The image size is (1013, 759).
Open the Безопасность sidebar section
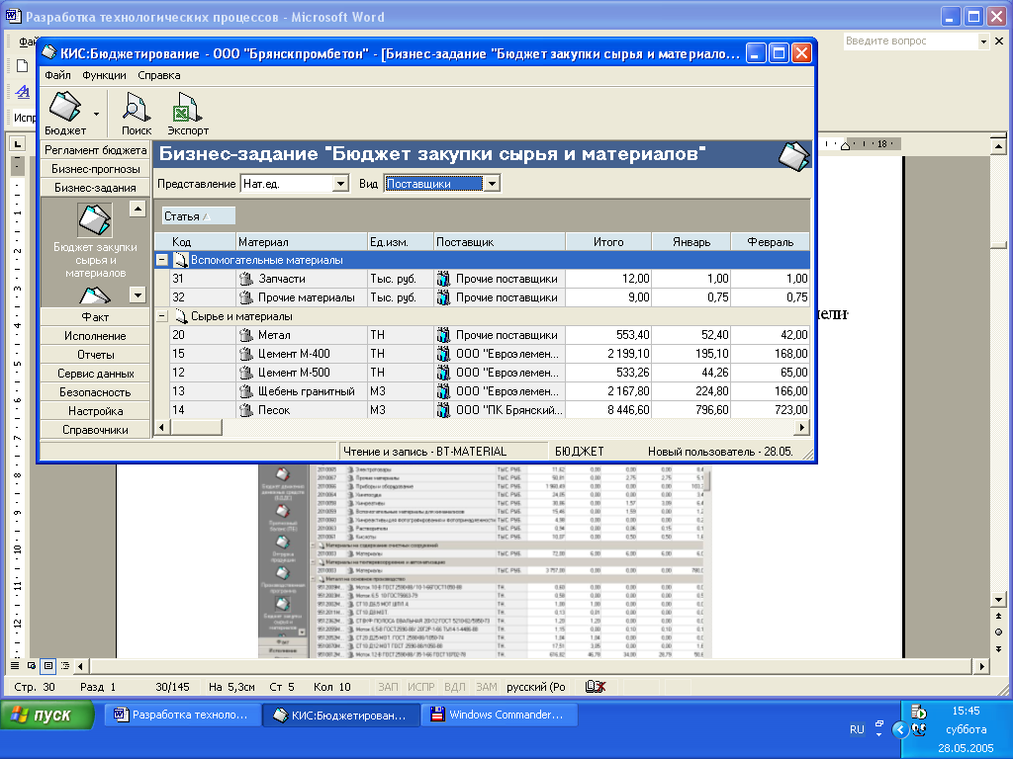click(x=95, y=391)
